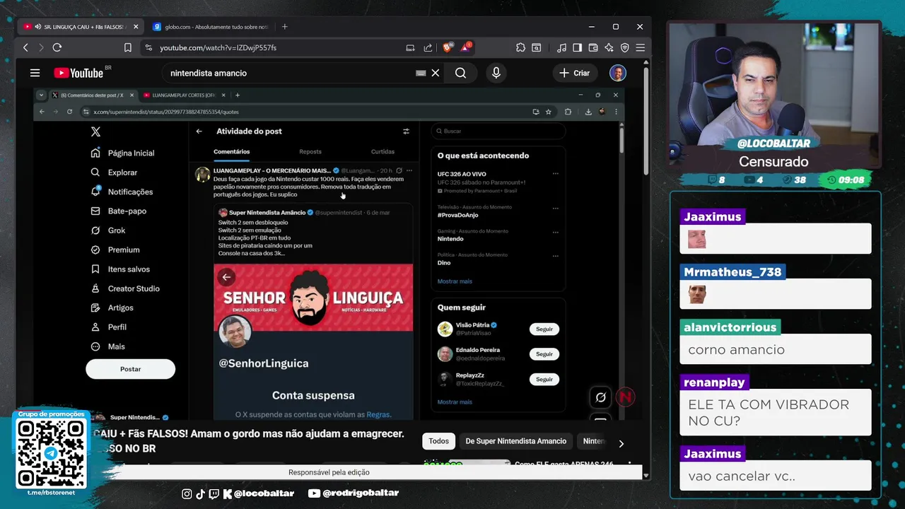Bookmark this page with the bookmark icon

click(x=128, y=47)
